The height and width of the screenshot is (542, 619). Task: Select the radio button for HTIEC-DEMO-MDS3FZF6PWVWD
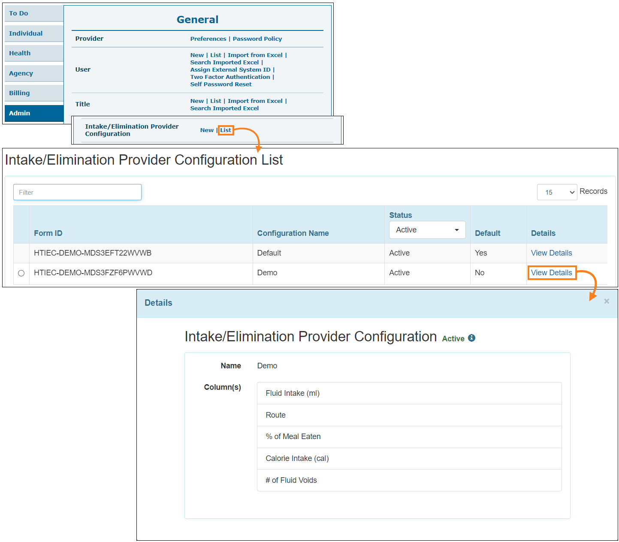point(21,273)
